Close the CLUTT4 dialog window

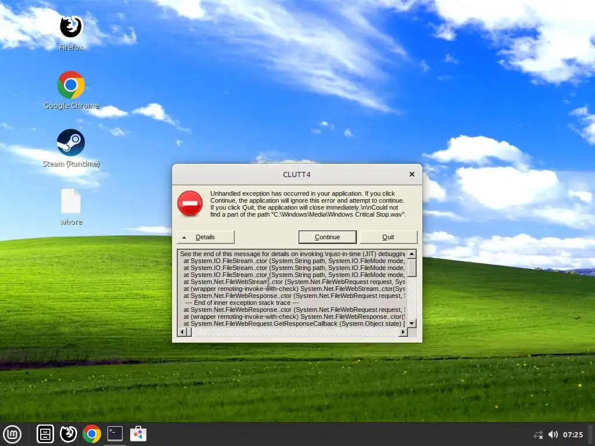(412, 174)
